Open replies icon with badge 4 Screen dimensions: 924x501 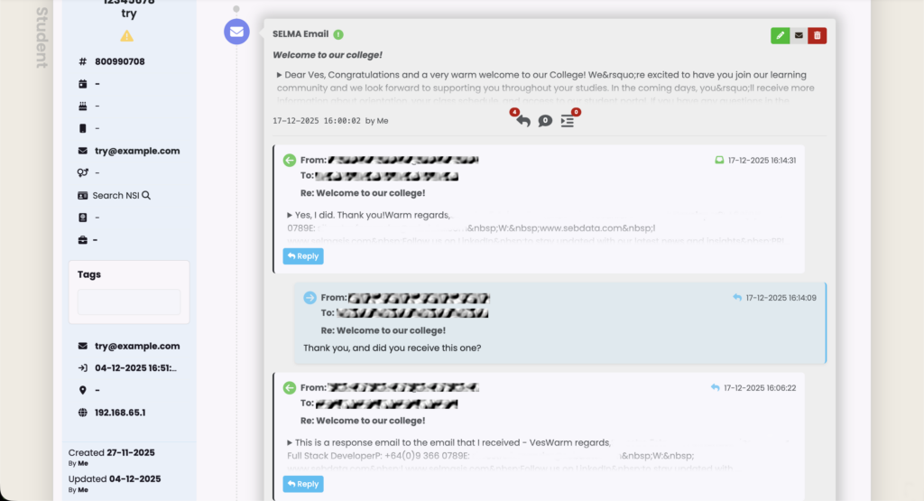pos(522,121)
